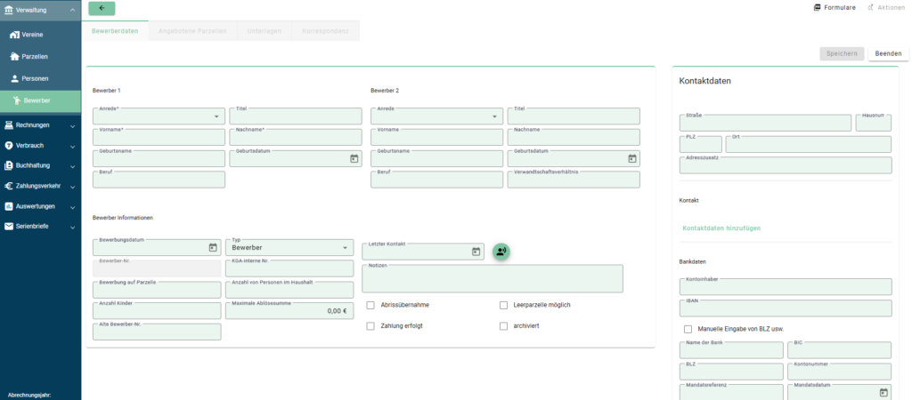Open Formulare in the top bar
912x400 pixels.
835,7
